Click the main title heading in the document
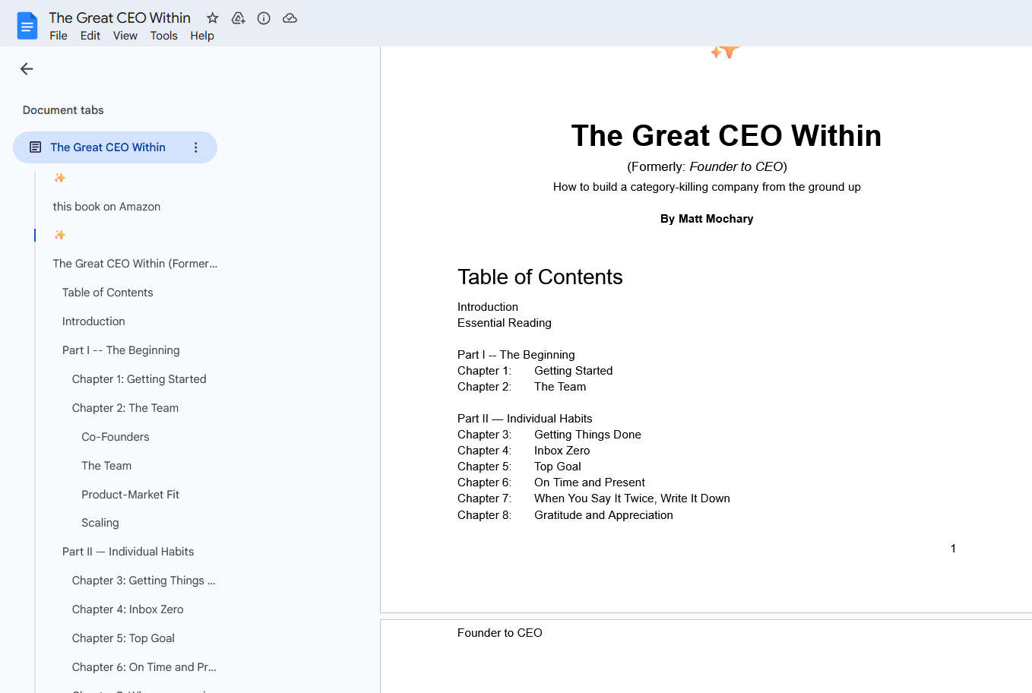Viewport: 1032px width, 693px height. pos(727,135)
